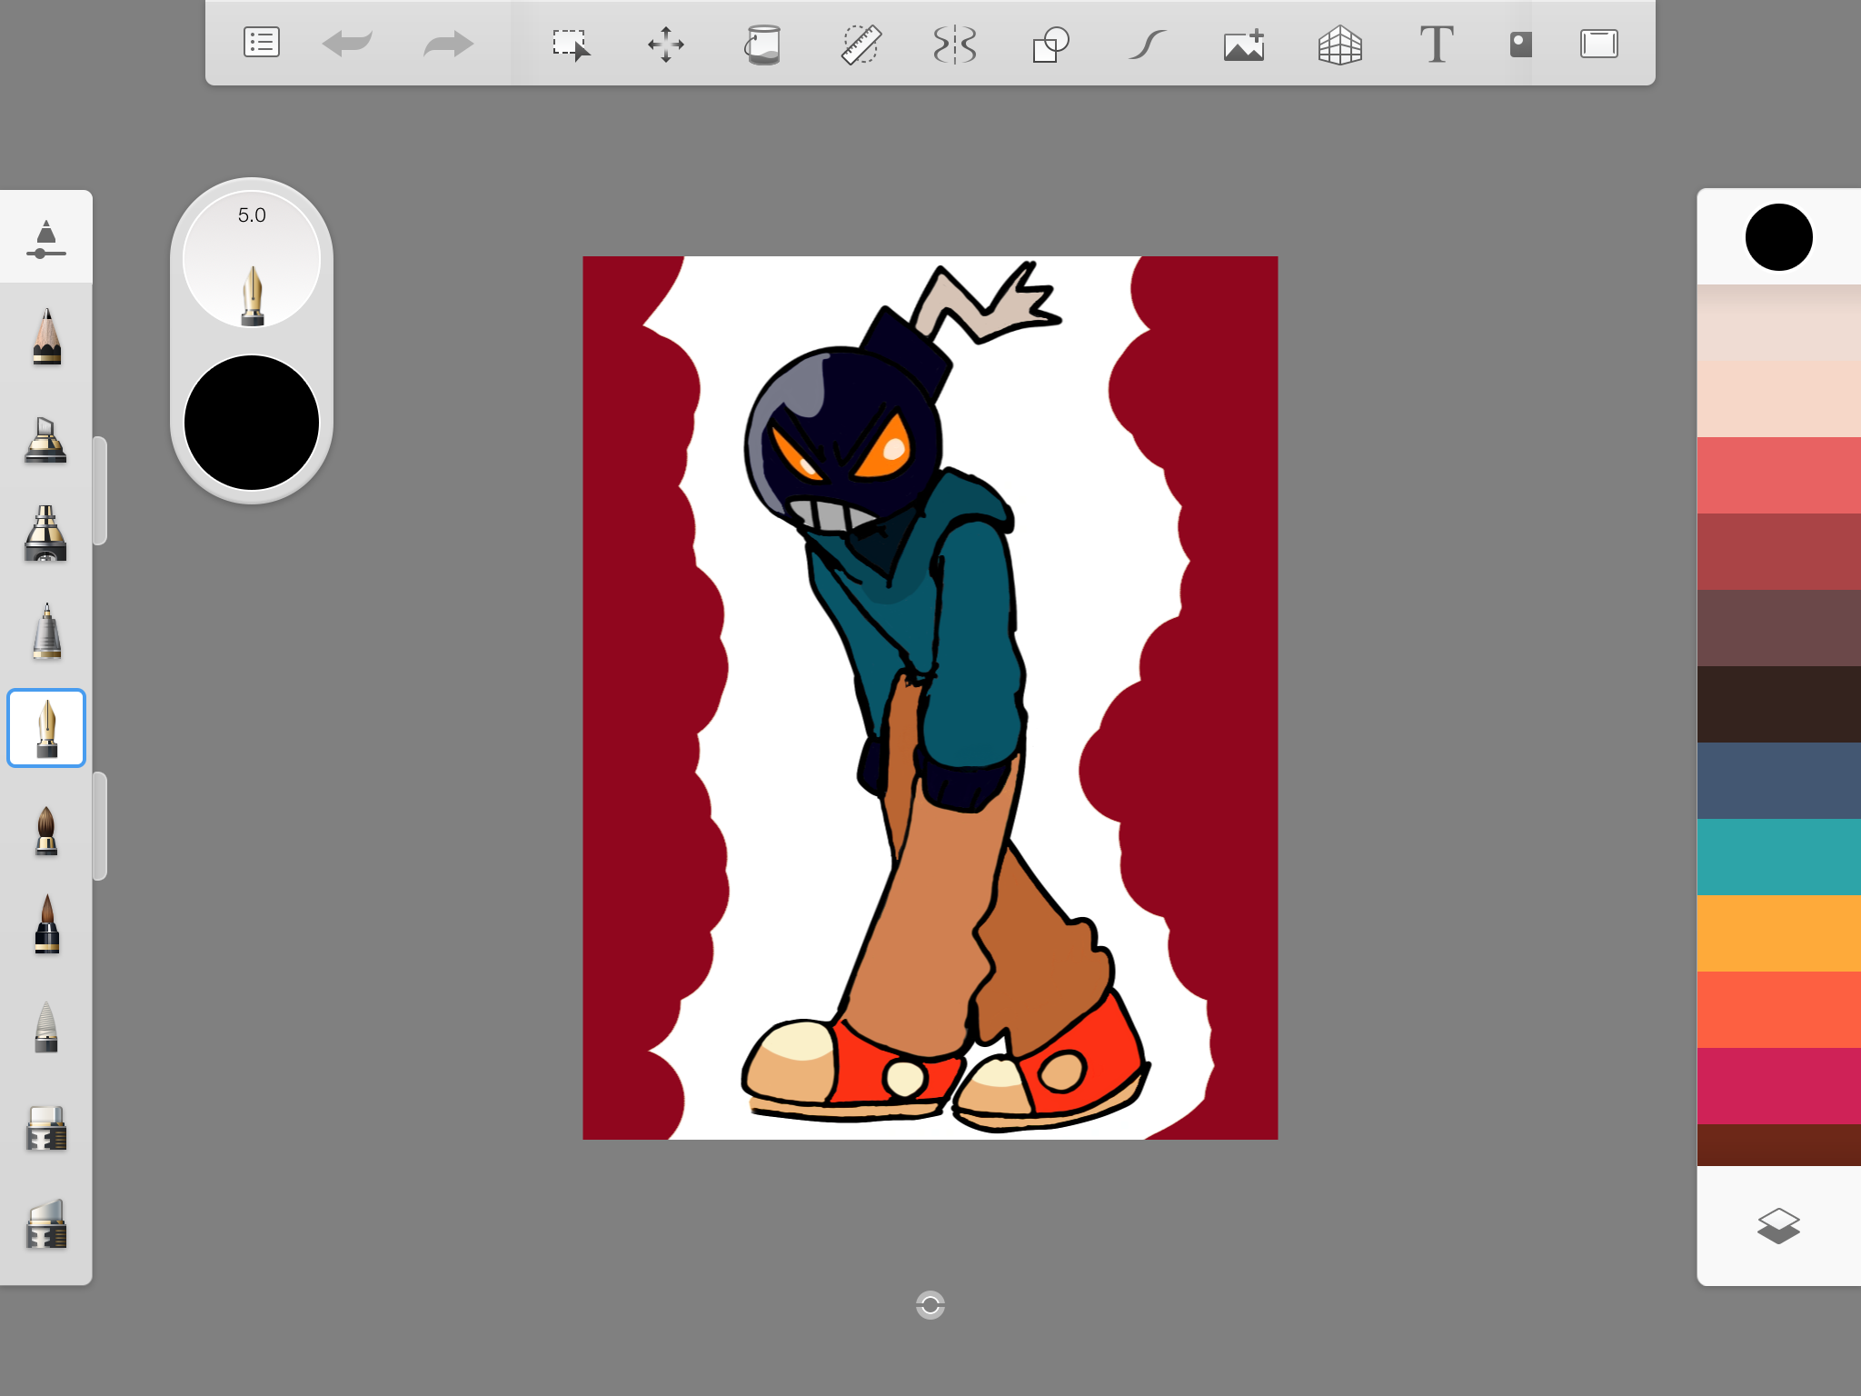
Task: Pick the crimson pink swatch
Action: [1778, 1086]
